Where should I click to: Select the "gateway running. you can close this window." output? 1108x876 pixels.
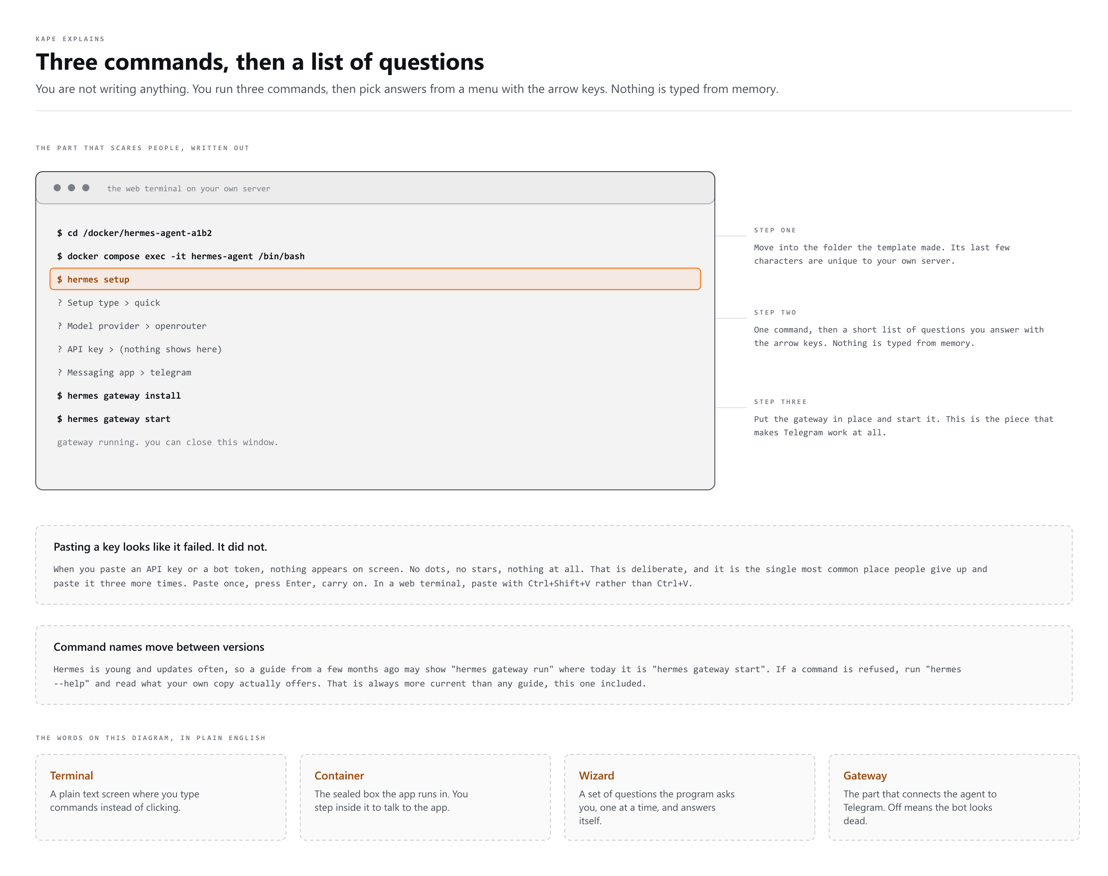click(167, 442)
